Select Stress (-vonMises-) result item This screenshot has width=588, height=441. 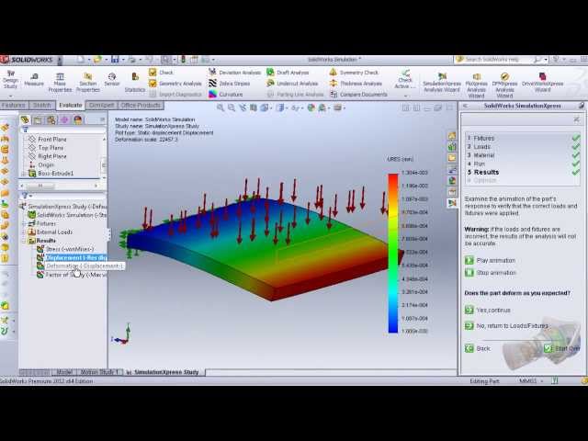tap(70, 249)
